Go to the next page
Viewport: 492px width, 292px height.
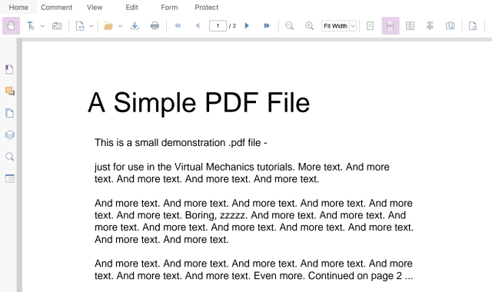(x=247, y=25)
